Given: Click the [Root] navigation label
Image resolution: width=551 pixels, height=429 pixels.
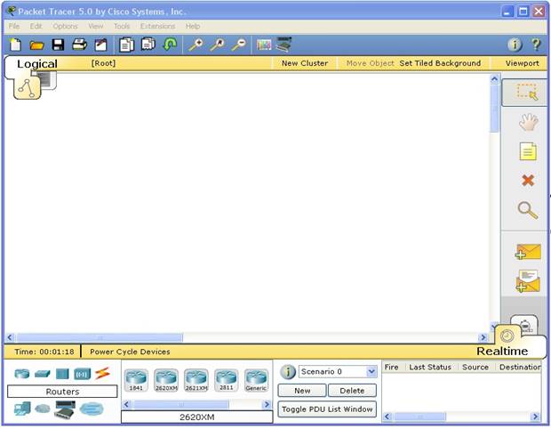Looking at the screenshot, I should [103, 63].
